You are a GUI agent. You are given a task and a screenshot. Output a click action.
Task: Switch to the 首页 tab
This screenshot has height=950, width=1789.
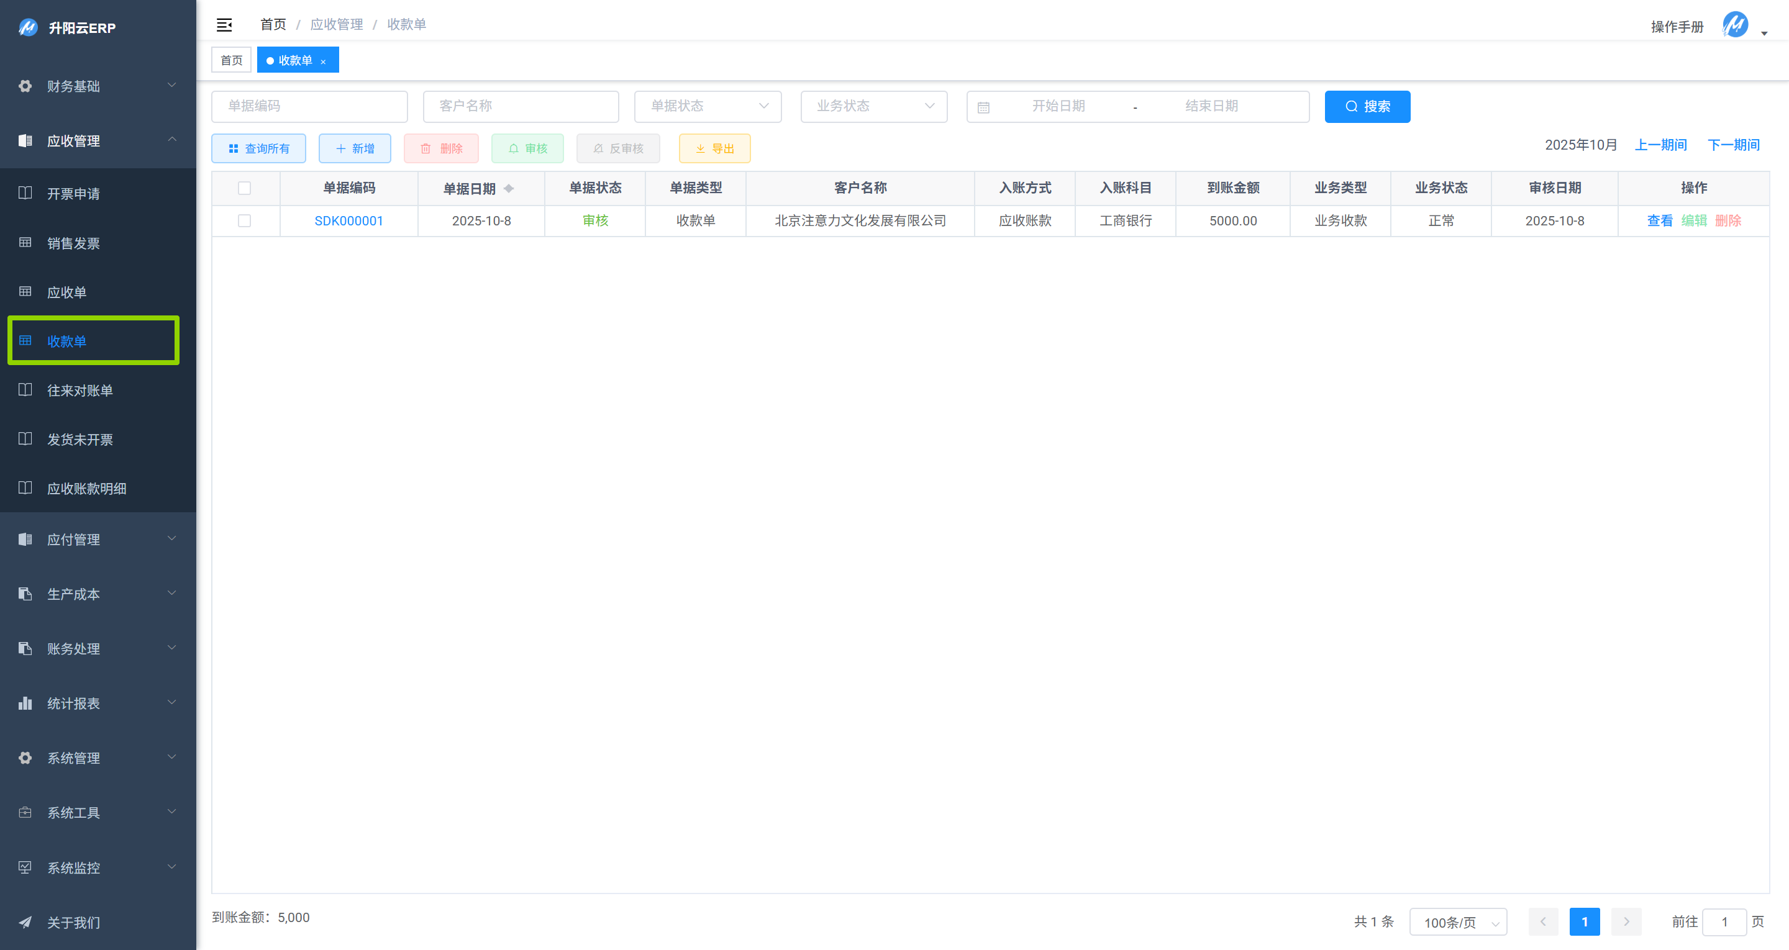(x=231, y=60)
